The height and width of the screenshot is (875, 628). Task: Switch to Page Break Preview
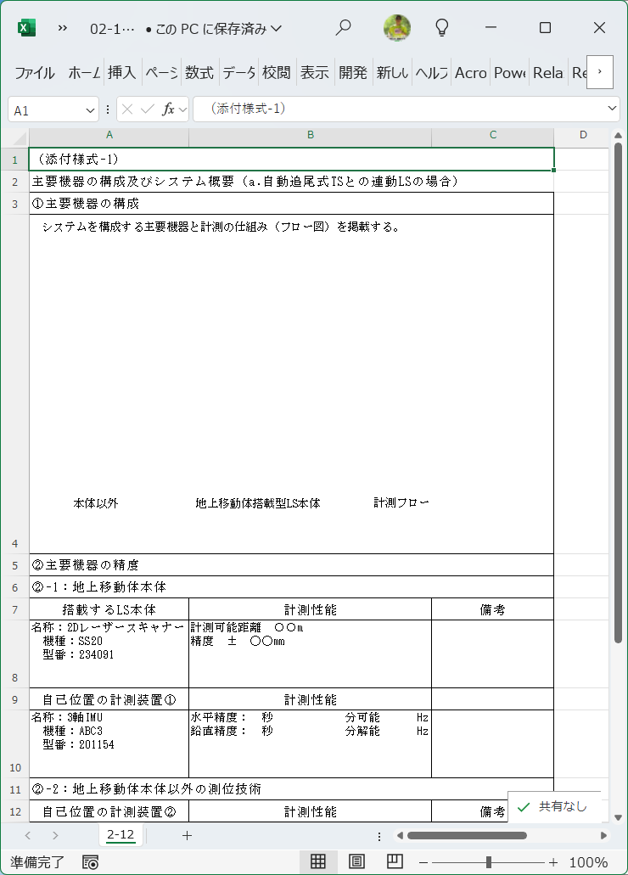(395, 861)
